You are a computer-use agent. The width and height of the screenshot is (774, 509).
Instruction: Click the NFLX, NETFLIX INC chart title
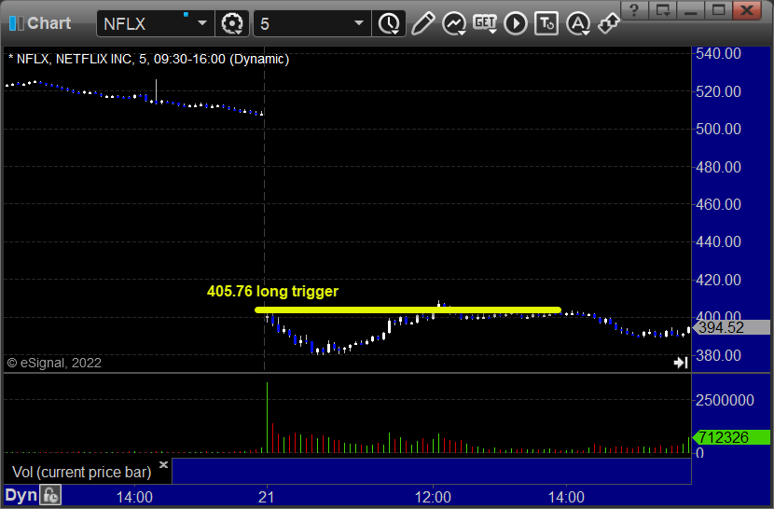pyautogui.click(x=148, y=60)
